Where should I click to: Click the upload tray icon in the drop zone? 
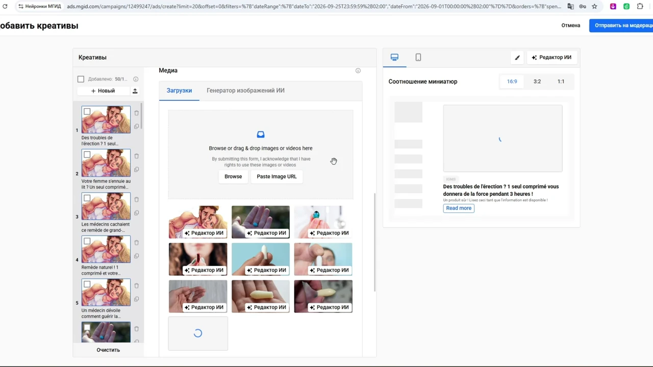[x=261, y=135]
